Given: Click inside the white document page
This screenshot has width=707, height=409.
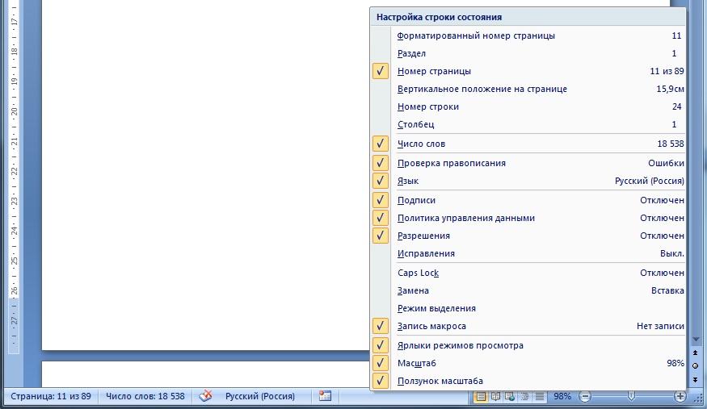Looking at the screenshot, I should pos(205,174).
